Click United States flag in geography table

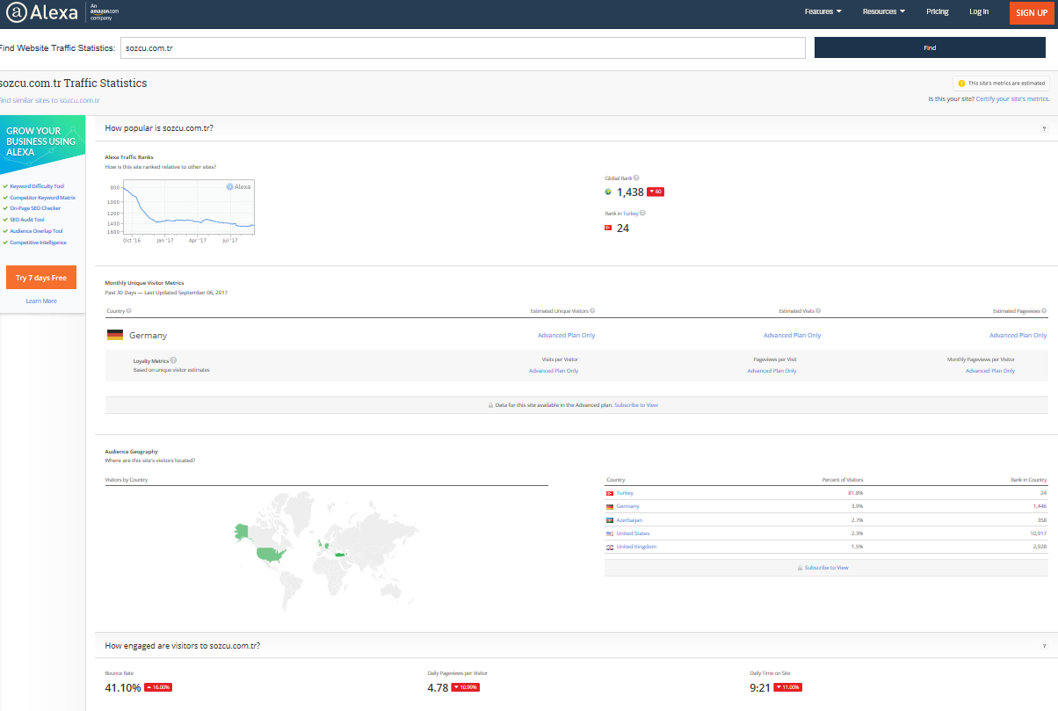610,533
